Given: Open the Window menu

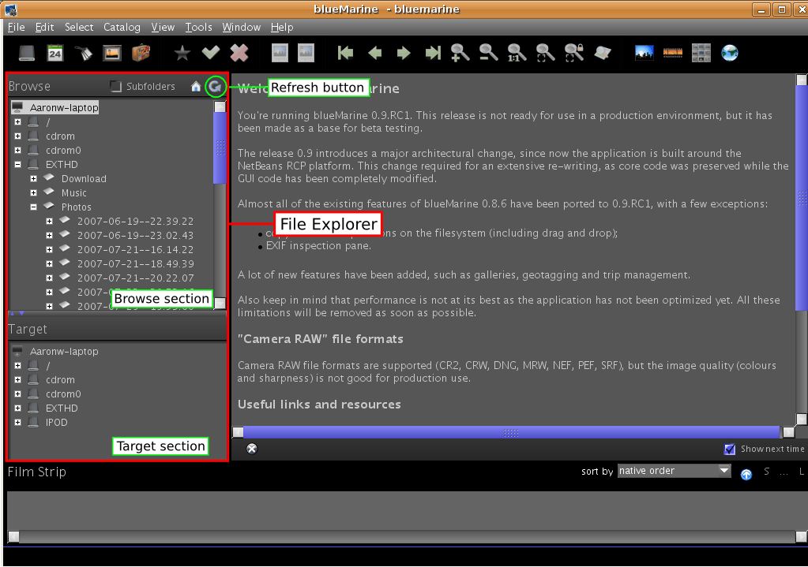Looking at the screenshot, I should click(x=241, y=28).
